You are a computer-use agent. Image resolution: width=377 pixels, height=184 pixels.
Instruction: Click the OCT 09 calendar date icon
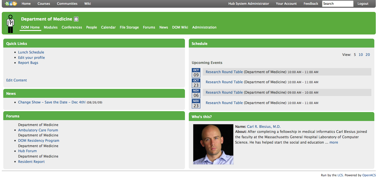196,73
